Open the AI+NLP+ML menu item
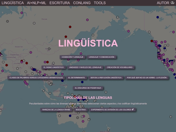The height and width of the screenshot is (132, 176). point(37,3)
